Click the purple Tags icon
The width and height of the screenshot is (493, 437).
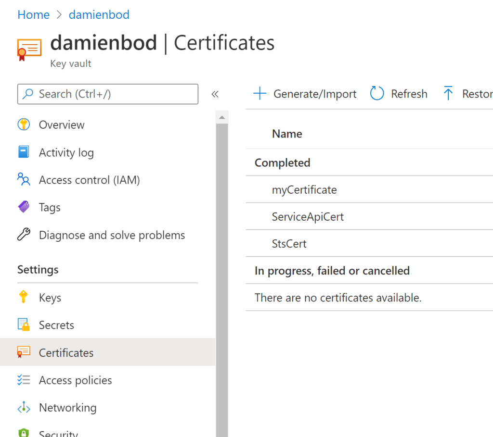pos(24,207)
